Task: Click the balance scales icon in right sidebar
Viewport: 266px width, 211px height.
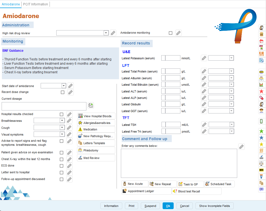Action: (261, 164)
